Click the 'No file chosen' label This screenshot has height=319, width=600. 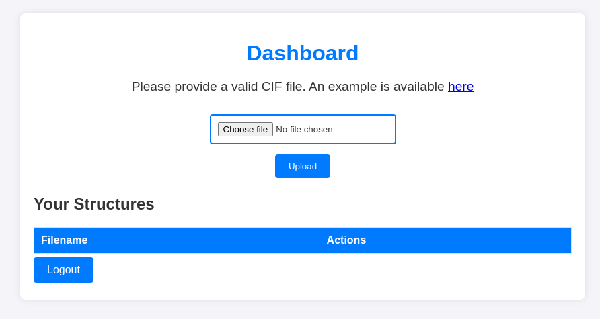[x=304, y=130]
